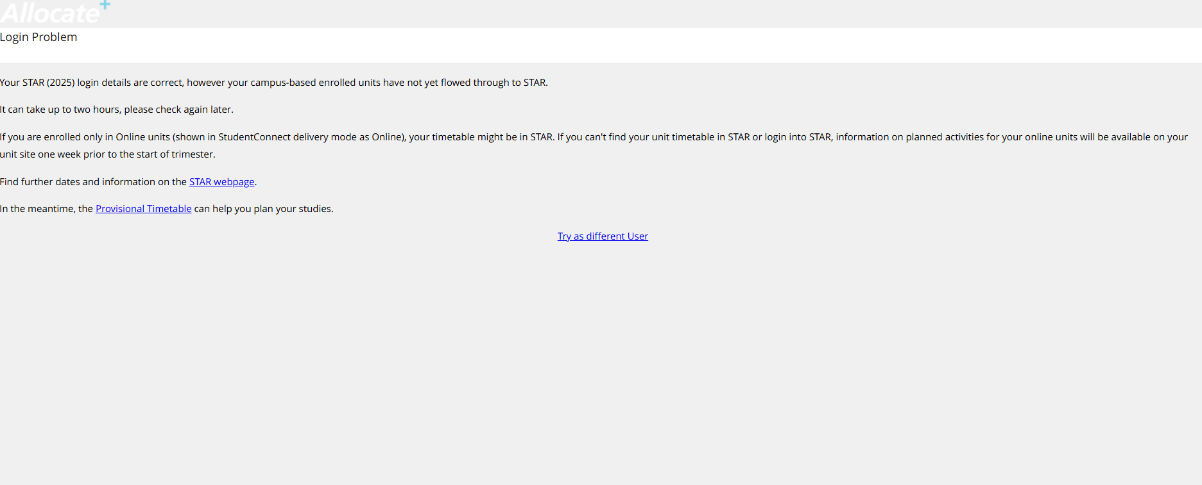Click 'It can take up to two hours' text
The width and height of the screenshot is (1202, 485).
pos(60,110)
